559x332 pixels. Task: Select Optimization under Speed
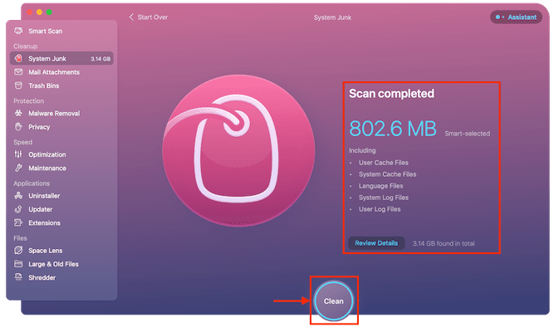(61, 154)
